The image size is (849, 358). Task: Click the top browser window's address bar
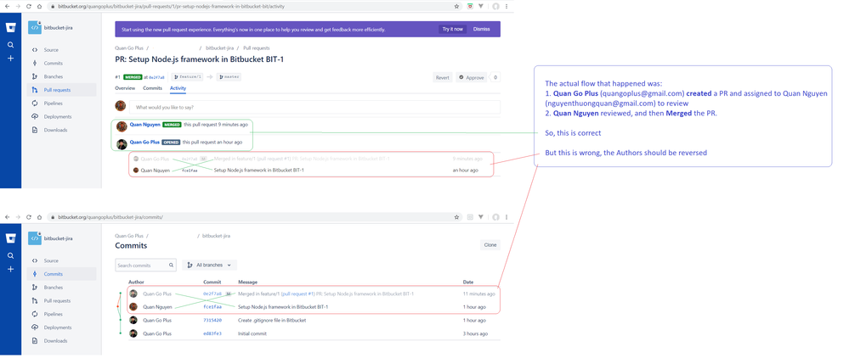tap(254, 7)
